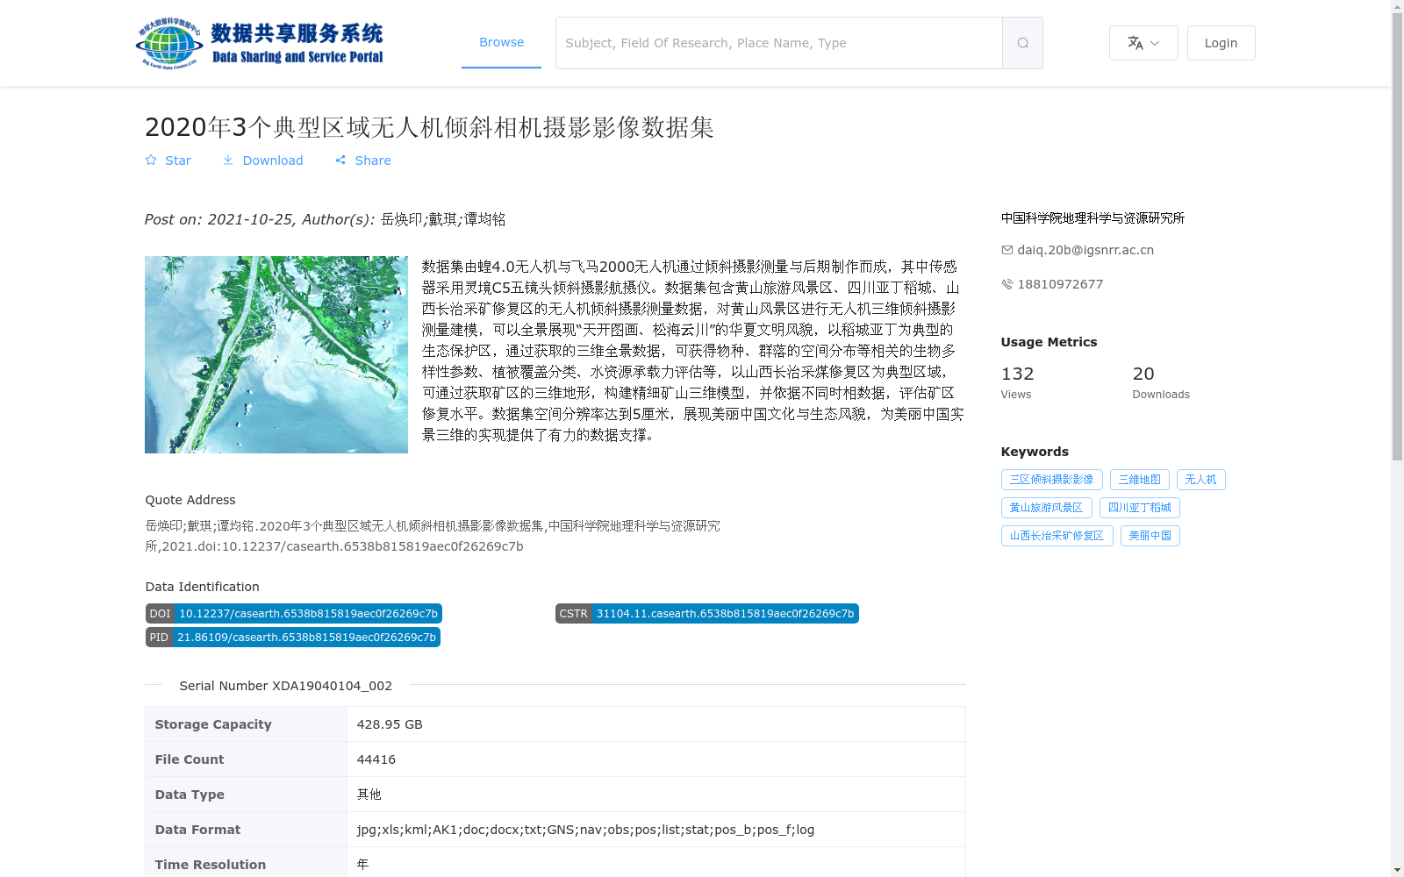Click the Data Sharing and Service Portal logo
This screenshot has height=877, width=1404.
click(260, 43)
